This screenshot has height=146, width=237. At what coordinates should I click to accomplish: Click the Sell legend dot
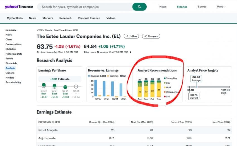point(165,96)
